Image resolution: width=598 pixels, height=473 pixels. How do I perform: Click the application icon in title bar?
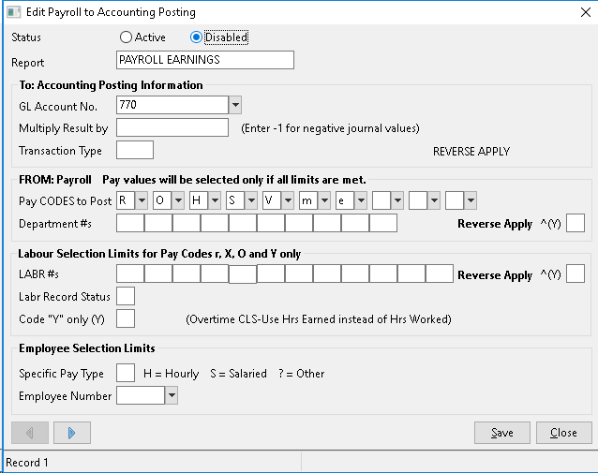coord(14,12)
